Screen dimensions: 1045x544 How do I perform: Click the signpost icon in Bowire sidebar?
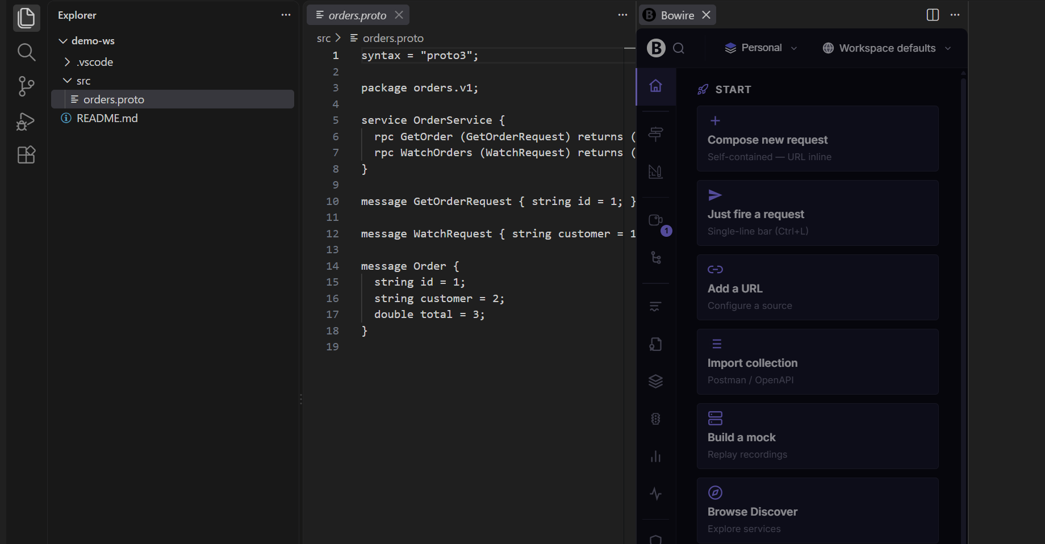click(x=656, y=134)
